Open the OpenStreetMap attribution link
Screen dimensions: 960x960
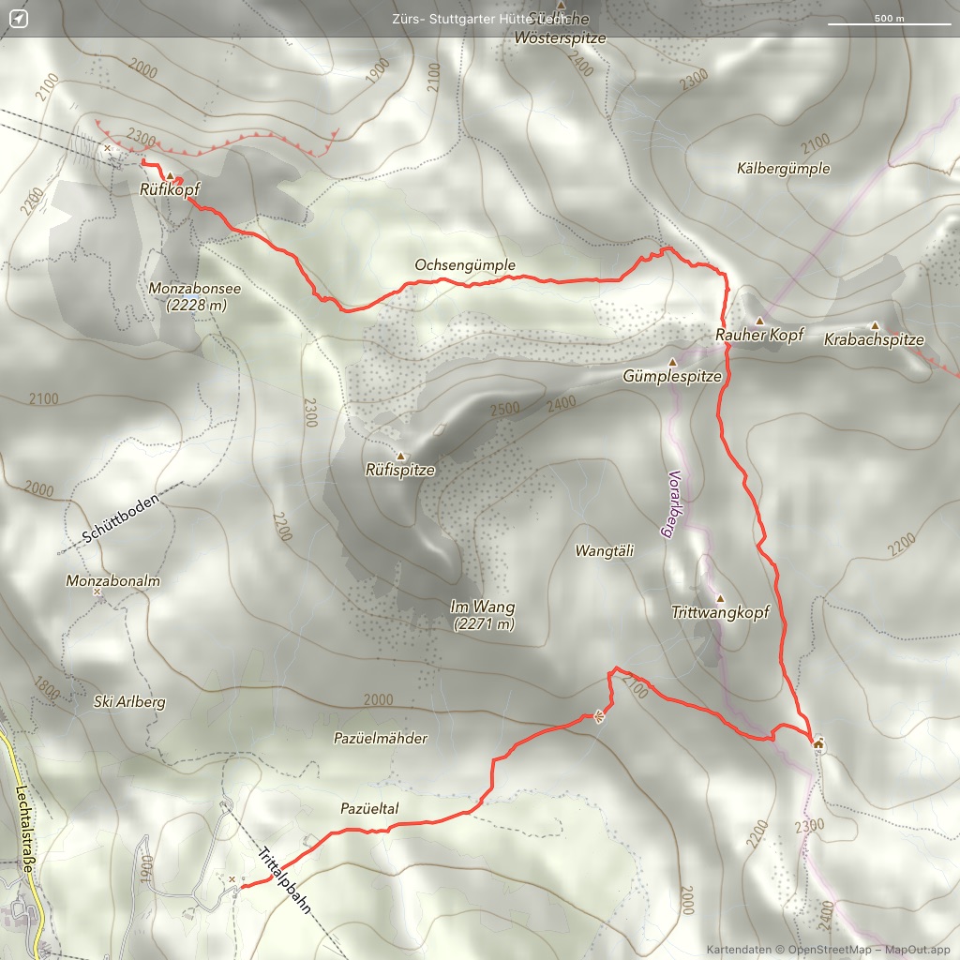coord(822,949)
